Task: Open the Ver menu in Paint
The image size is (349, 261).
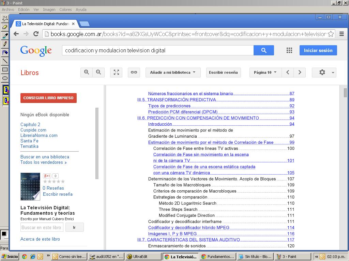Action: click(x=36, y=10)
